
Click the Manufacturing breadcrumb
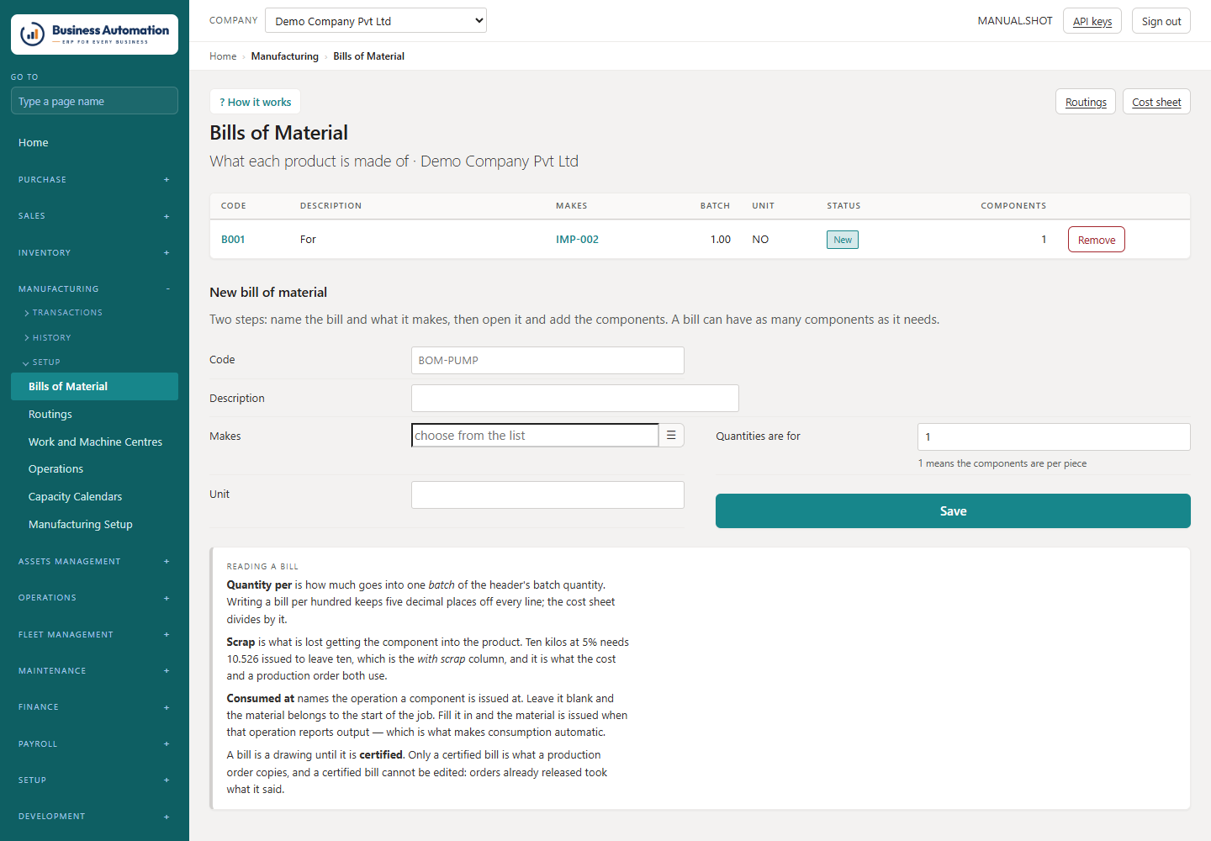tap(284, 56)
